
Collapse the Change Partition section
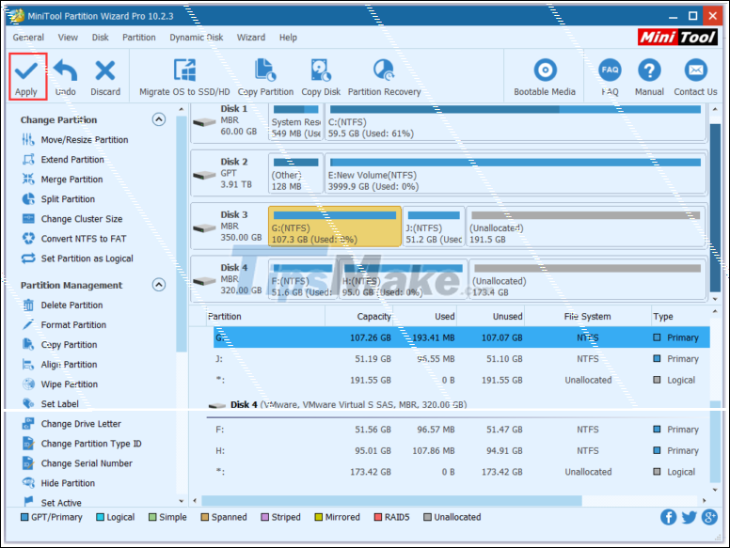(x=159, y=119)
